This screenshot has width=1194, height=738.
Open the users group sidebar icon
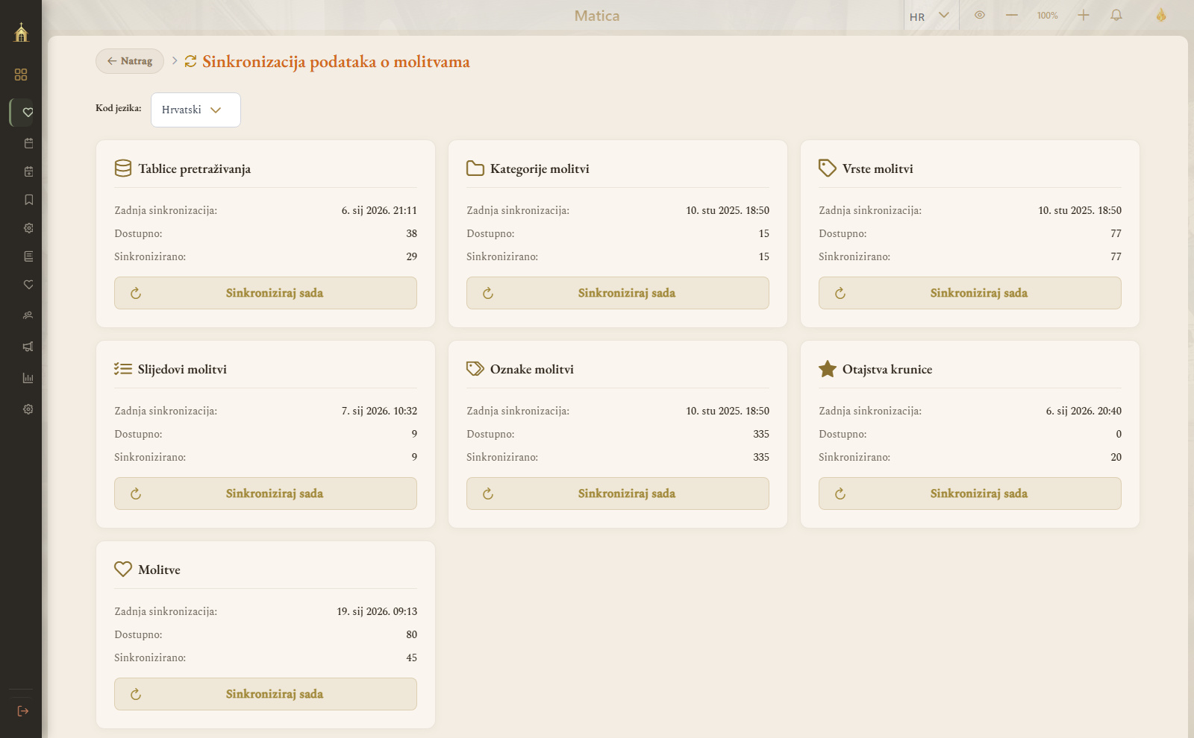coord(28,315)
